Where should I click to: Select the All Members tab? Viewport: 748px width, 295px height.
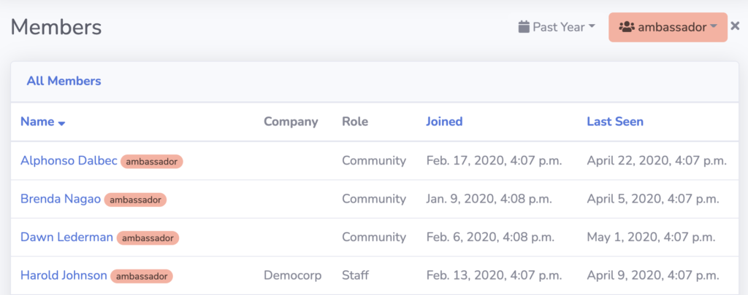click(x=64, y=81)
